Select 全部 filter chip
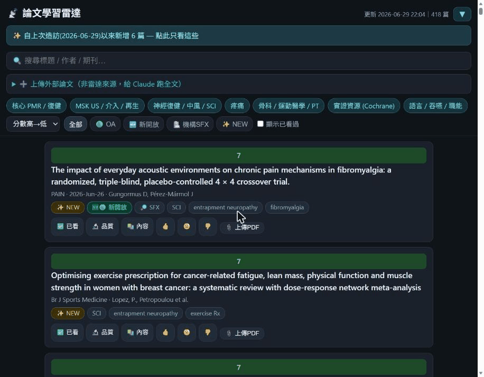This screenshot has height=377, width=484. [76, 124]
